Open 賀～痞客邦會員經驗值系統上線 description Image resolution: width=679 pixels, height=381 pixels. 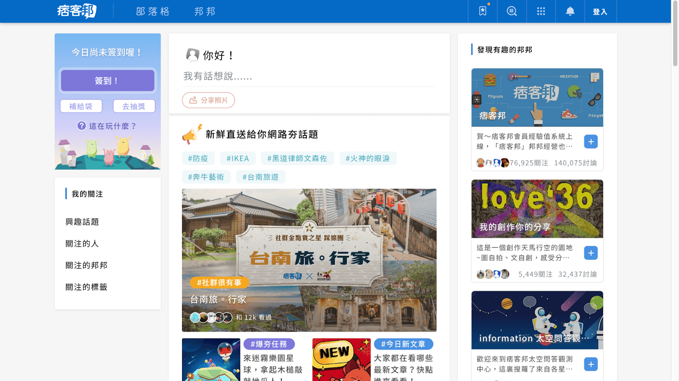[x=525, y=141]
